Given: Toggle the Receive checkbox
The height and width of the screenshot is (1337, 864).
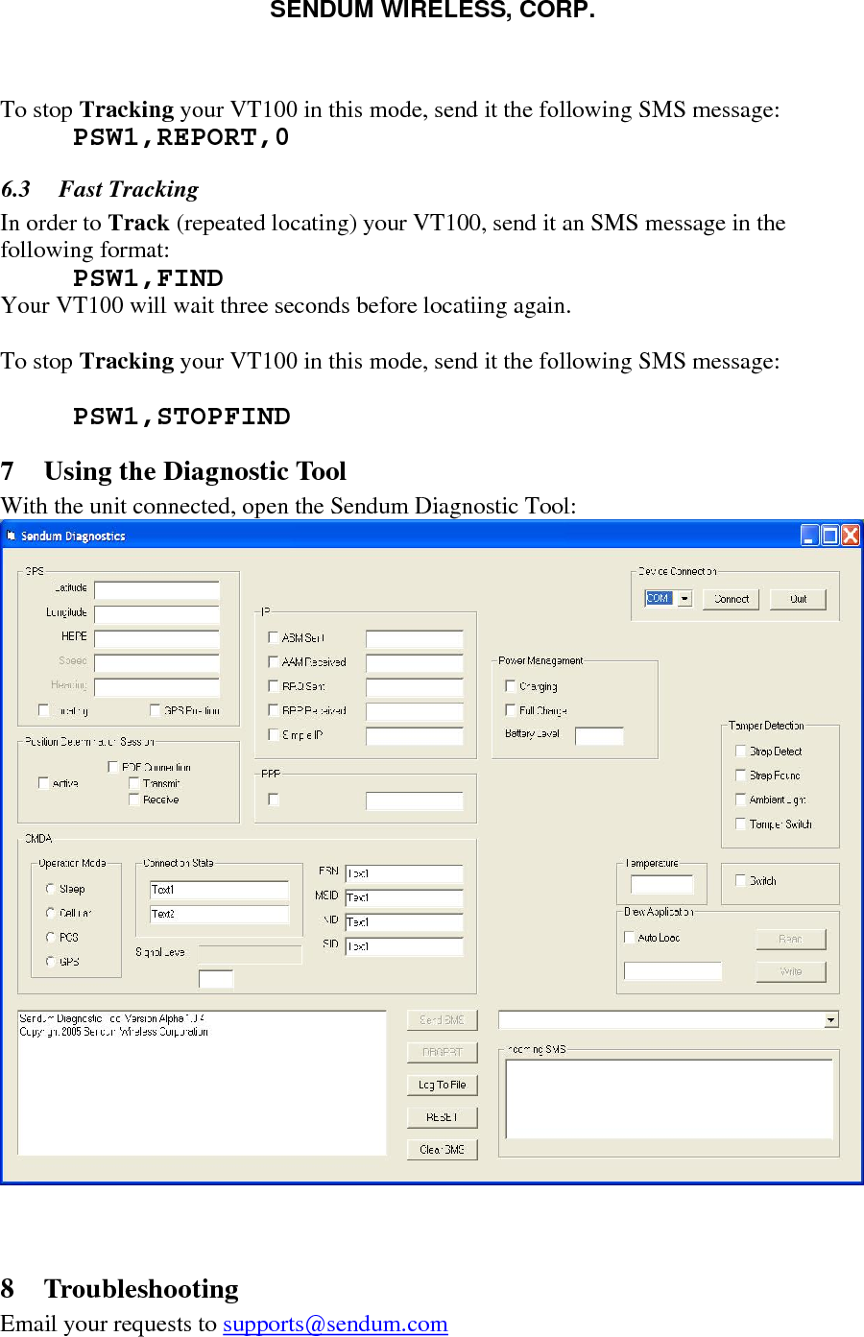Looking at the screenshot, I should tap(134, 799).
